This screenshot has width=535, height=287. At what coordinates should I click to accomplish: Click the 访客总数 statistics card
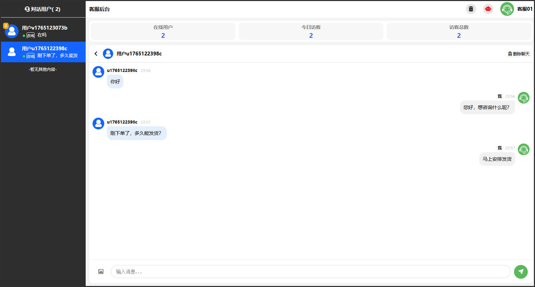pyautogui.click(x=459, y=31)
